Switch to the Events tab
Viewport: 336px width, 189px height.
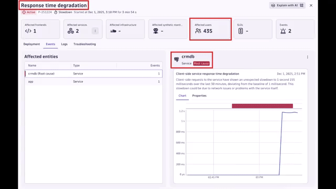[x=50, y=44]
